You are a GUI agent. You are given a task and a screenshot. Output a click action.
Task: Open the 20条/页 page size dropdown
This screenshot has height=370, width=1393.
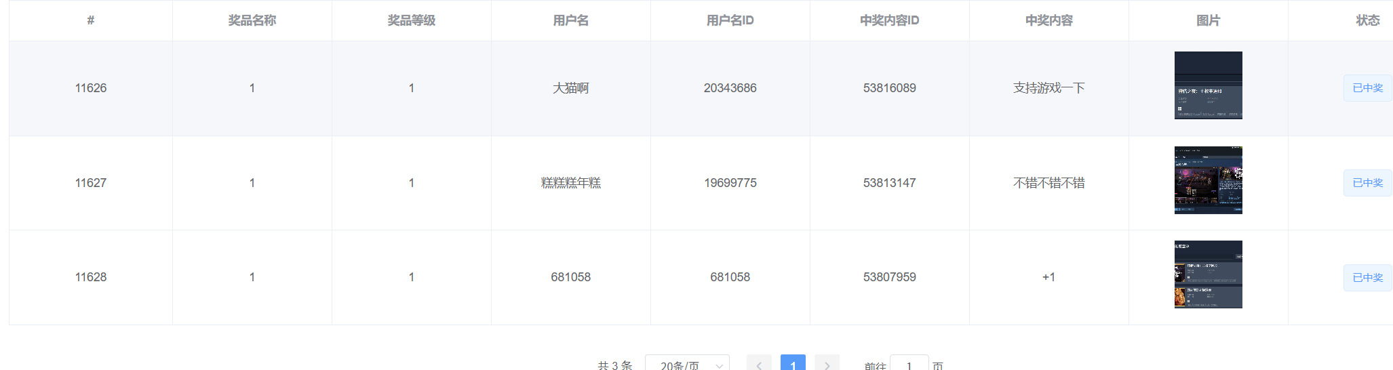coord(687,365)
